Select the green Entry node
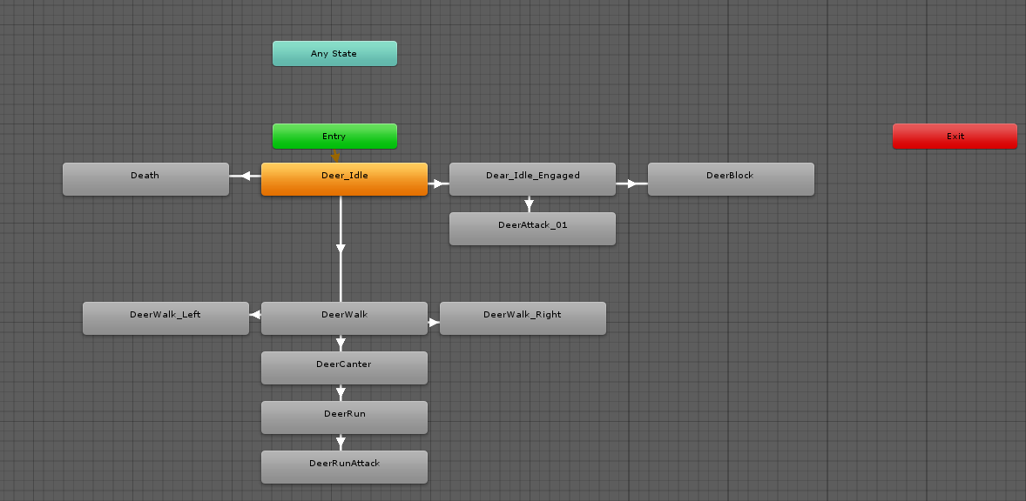This screenshot has width=1026, height=501. click(334, 137)
